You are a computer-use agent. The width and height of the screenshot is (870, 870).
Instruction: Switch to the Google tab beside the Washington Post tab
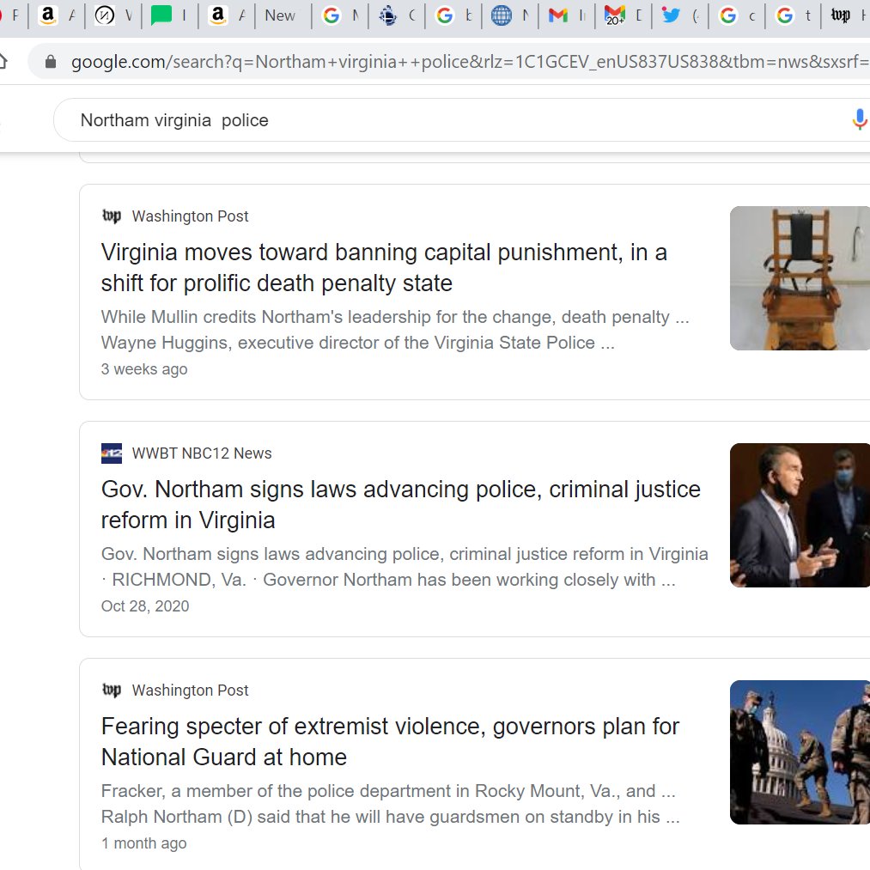pyautogui.click(x=793, y=15)
